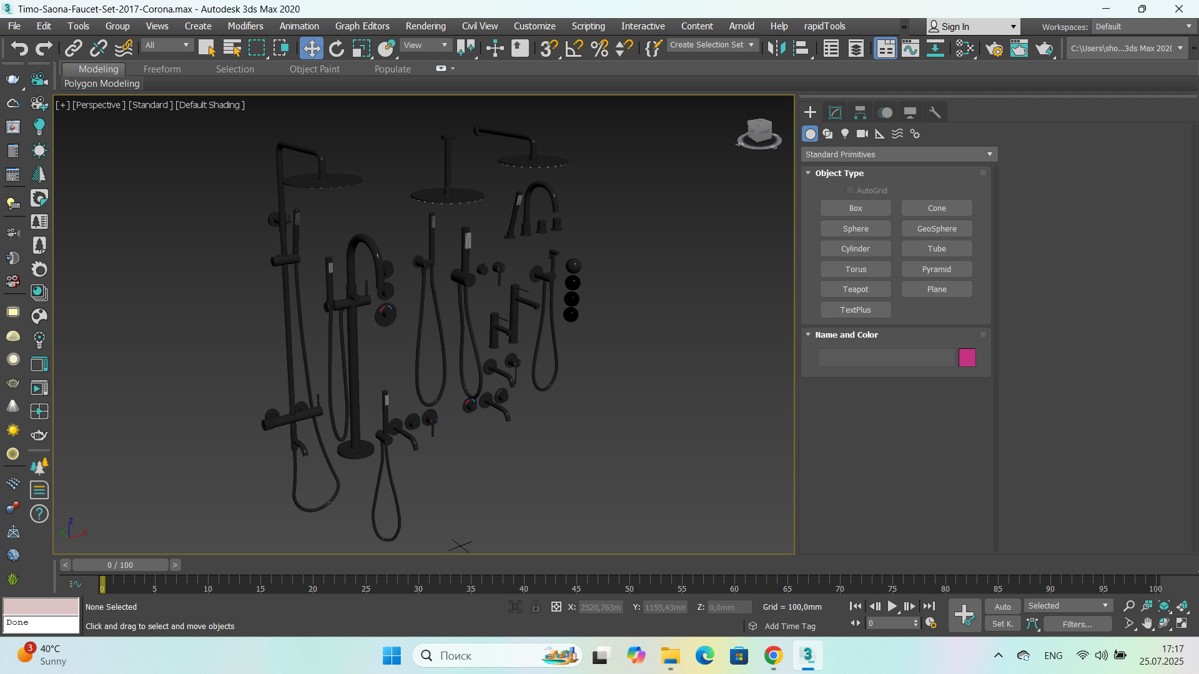Viewport: 1199px width, 674px height.
Task: Activate the Select Object tool
Action: click(207, 48)
